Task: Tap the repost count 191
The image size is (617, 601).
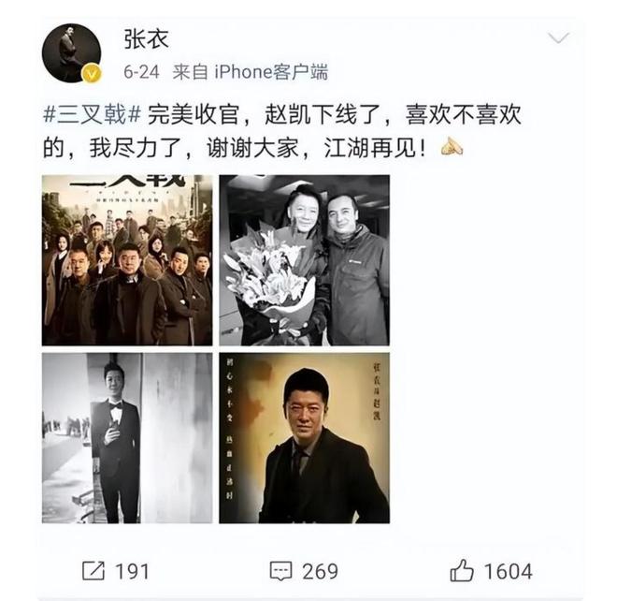Action: 132,571
